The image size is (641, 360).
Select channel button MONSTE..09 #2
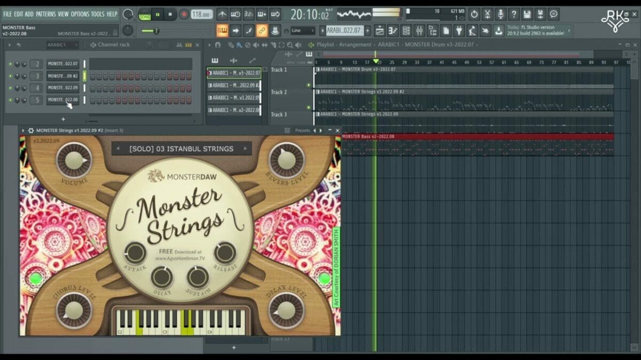tap(62, 76)
